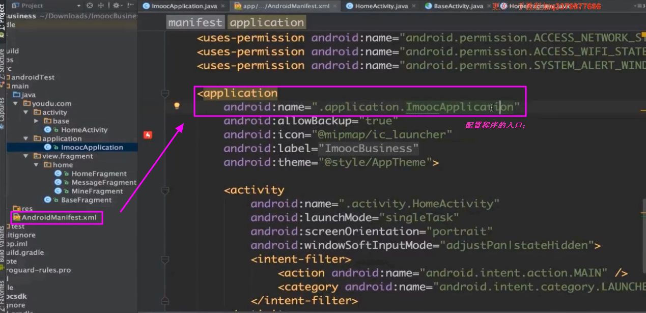
Task: Click the @style/AppTheme value
Action: coord(375,162)
